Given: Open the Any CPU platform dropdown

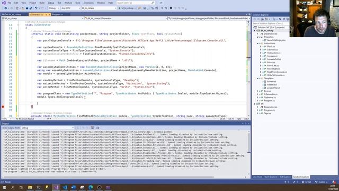Looking at the screenshot, I should tap(70, 8).
